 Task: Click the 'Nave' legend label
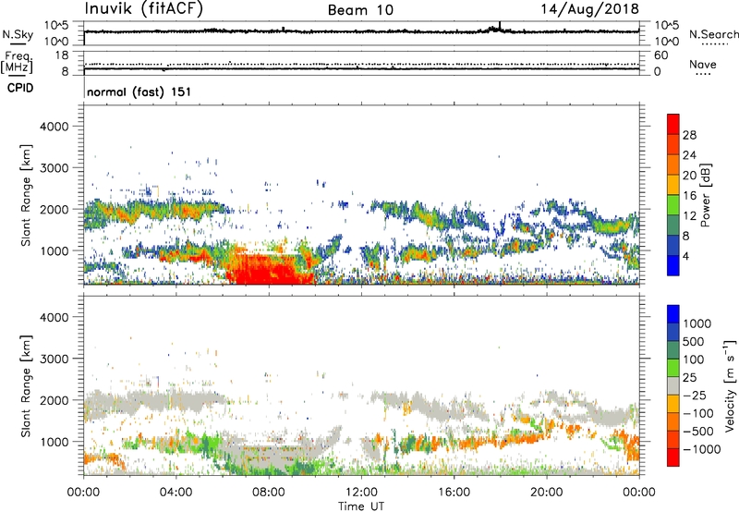pos(703,65)
